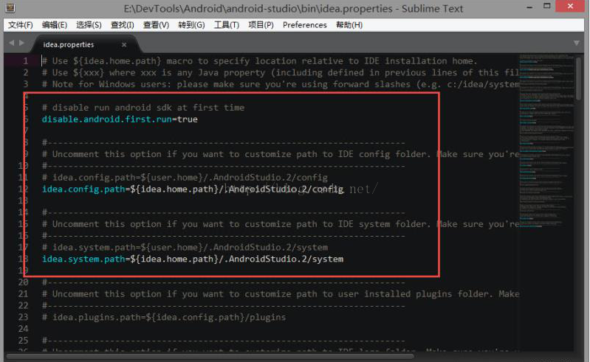Screen dimensions: 590x362
Task: Close the Sublime Text window
Action: click(x=570, y=6)
